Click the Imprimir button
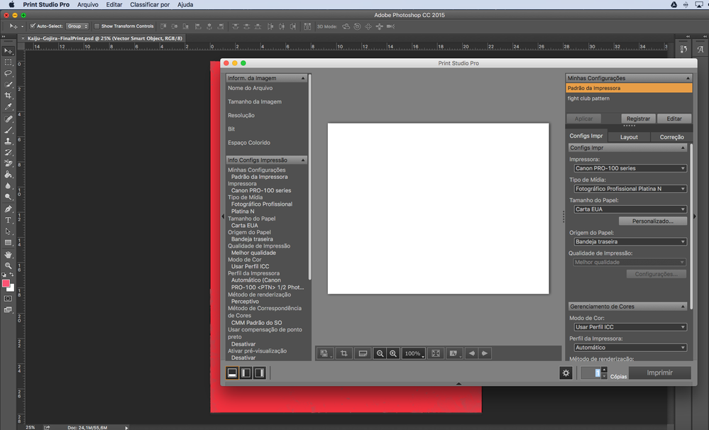This screenshot has width=709, height=430. (659, 373)
